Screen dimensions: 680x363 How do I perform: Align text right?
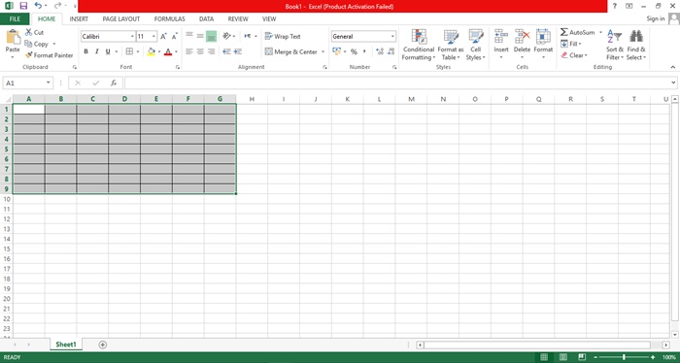point(211,51)
